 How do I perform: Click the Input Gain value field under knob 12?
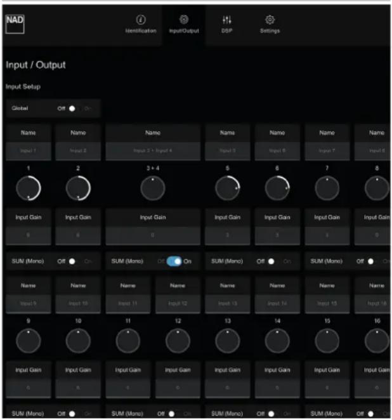click(178, 388)
